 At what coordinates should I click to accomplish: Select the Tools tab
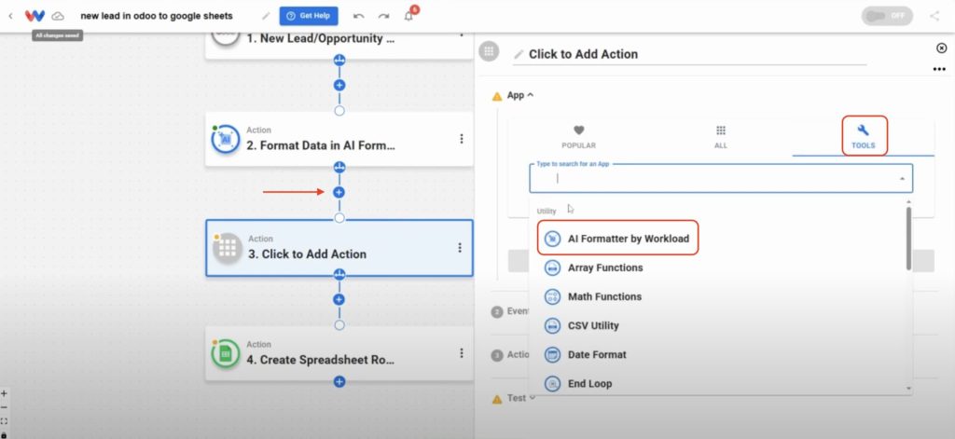864,136
